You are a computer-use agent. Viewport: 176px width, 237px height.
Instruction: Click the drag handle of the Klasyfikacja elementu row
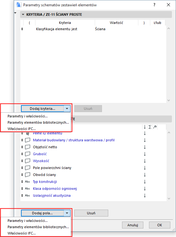click(x=22, y=29)
